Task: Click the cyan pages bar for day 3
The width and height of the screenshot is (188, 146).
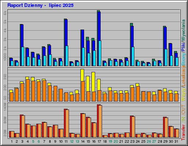Action: tap(23, 56)
